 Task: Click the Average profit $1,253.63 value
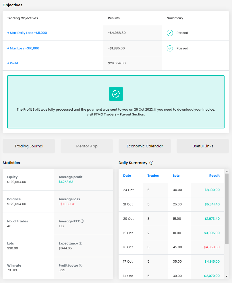pyautogui.click(x=66, y=182)
